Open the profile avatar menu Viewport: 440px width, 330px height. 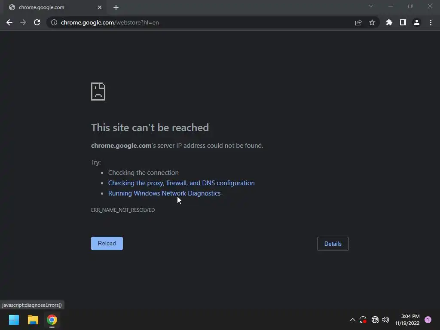(417, 22)
